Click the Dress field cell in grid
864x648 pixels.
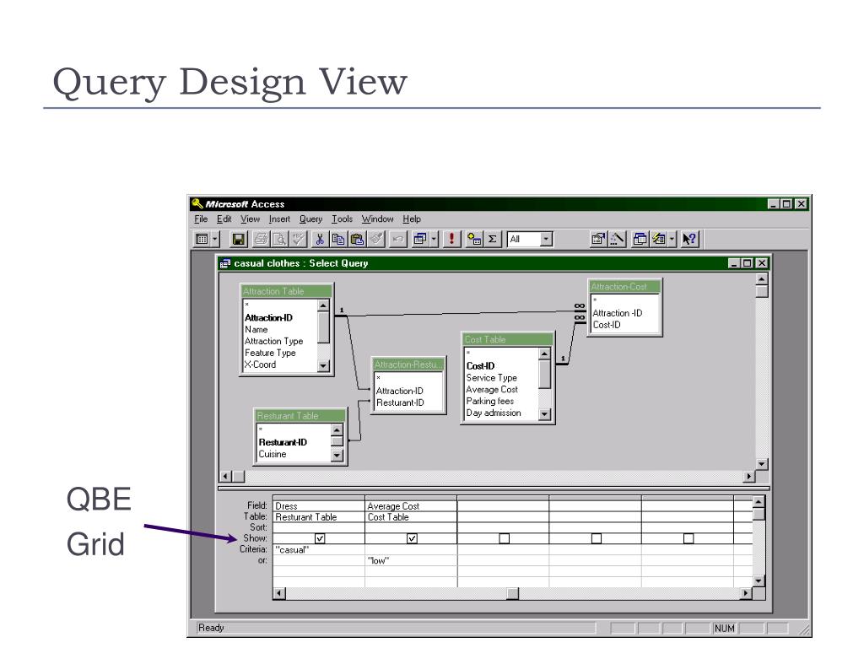[318, 506]
